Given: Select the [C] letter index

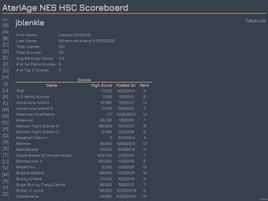Looking at the screenshot, I should point(5,45).
